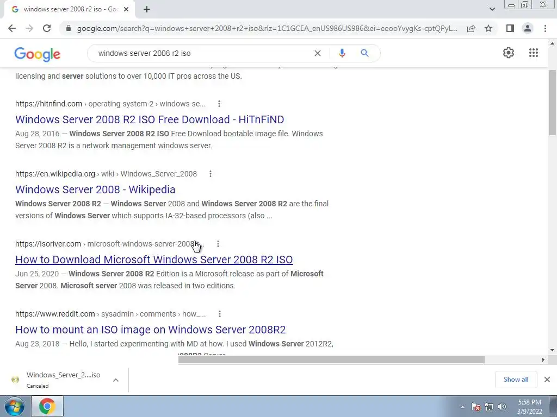Image resolution: width=557 pixels, height=417 pixels.
Task: Open the network status tray icon
Action: [489, 407]
